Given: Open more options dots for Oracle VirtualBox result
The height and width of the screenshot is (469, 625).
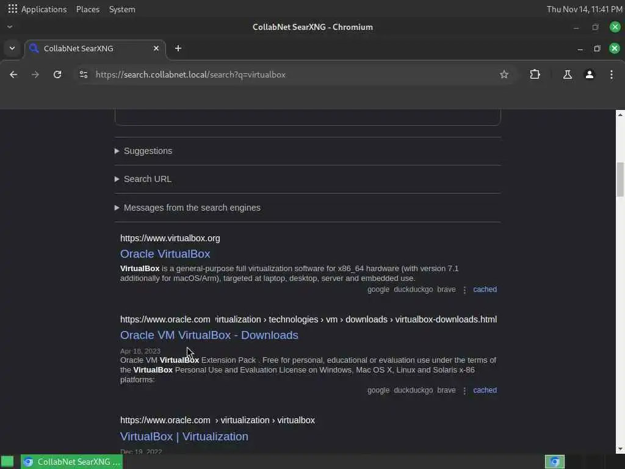Looking at the screenshot, I should tap(464, 290).
